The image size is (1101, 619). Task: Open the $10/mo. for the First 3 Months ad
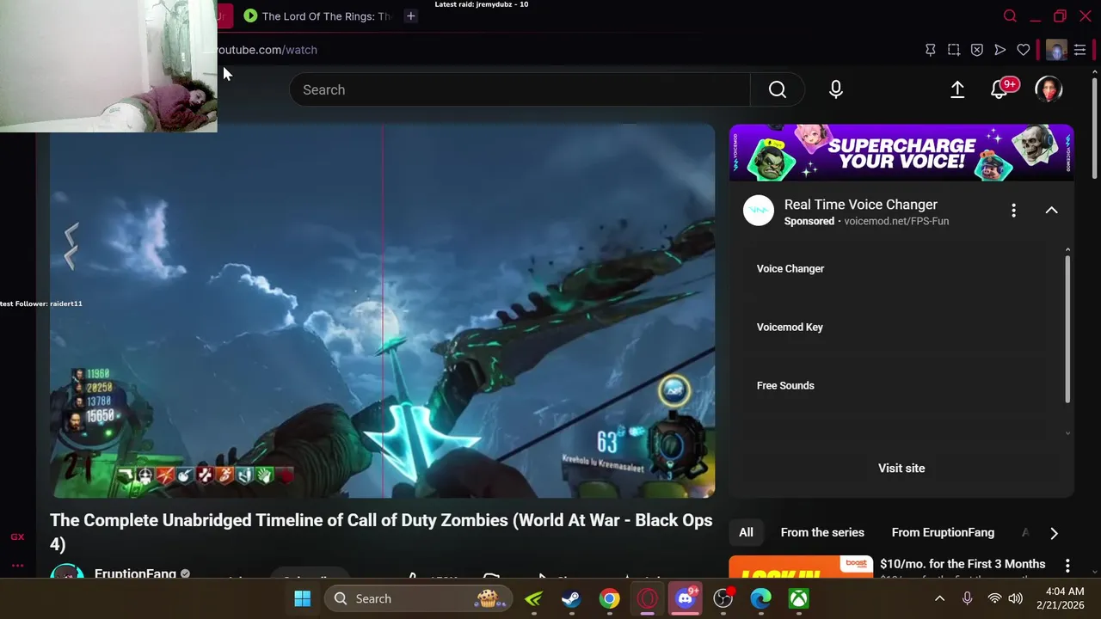click(963, 564)
